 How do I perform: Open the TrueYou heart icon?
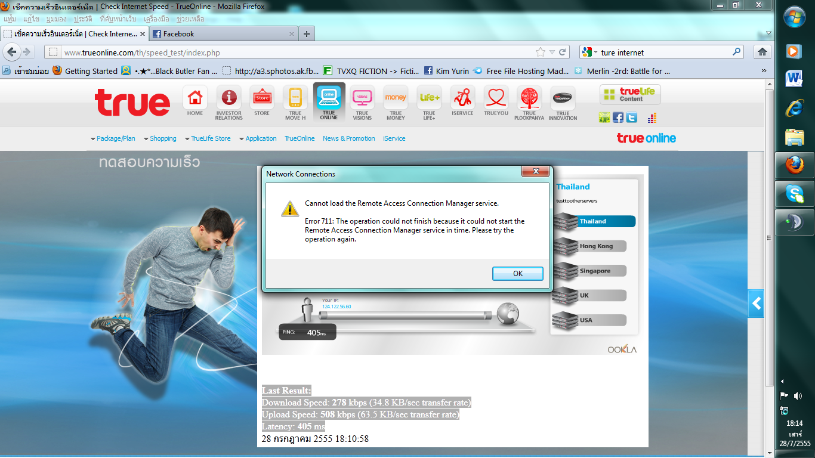(496, 101)
